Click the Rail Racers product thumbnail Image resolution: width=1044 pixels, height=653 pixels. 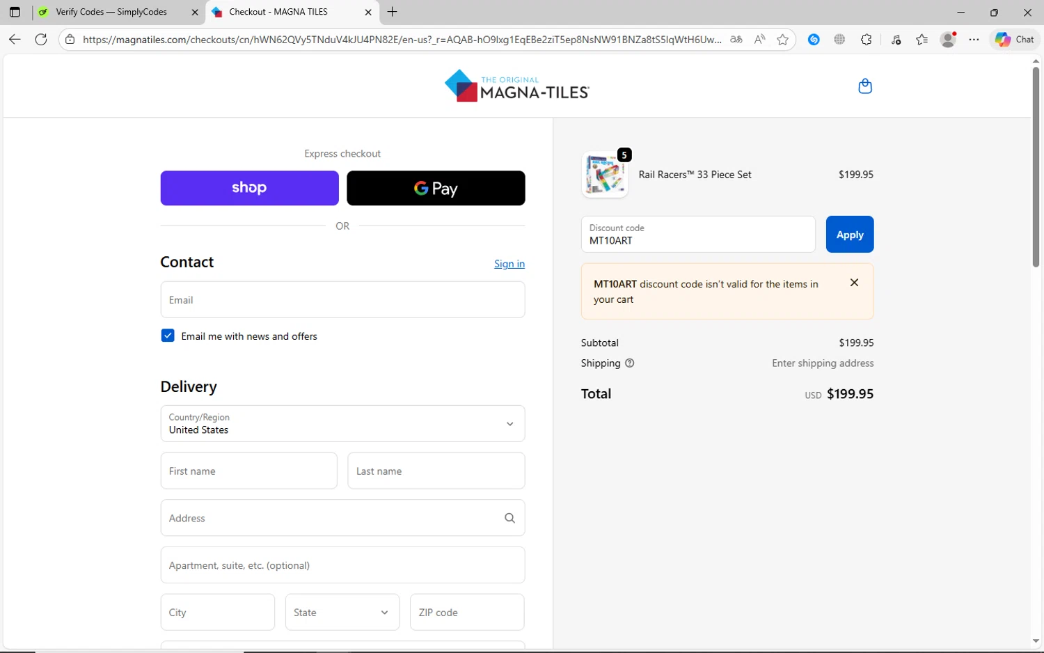click(x=605, y=175)
